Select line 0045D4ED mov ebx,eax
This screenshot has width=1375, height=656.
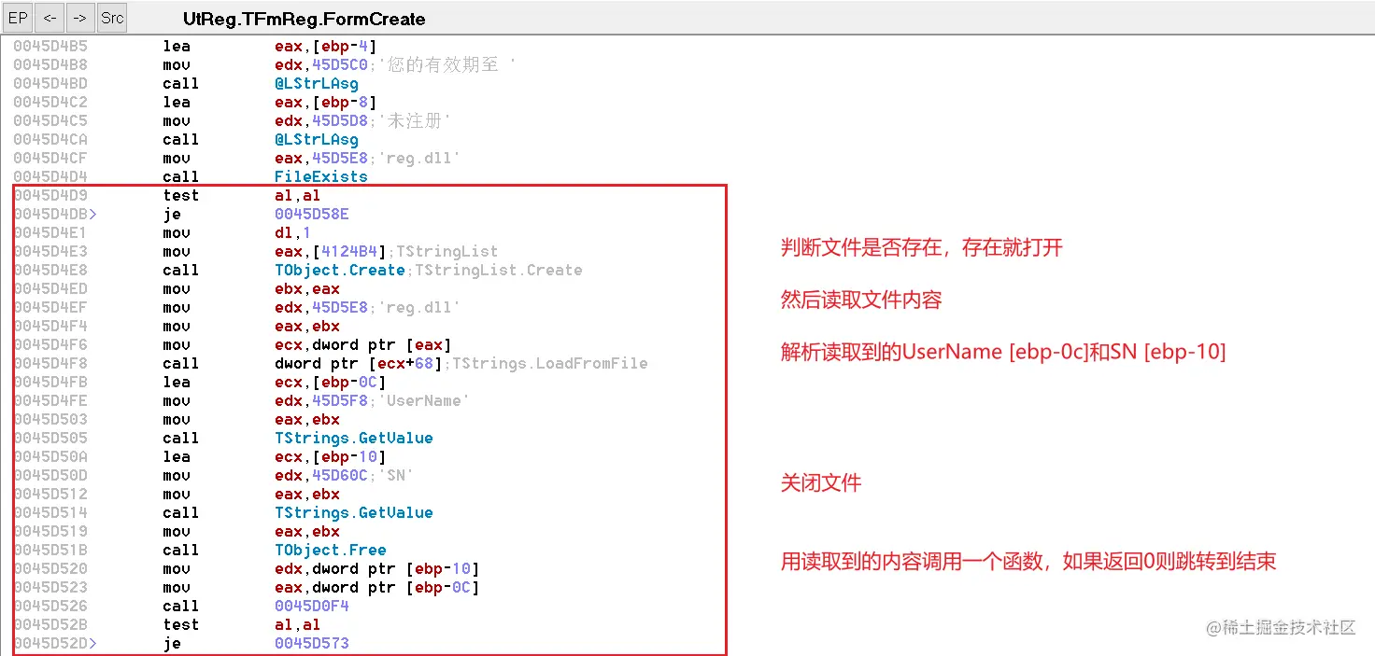[177, 288]
